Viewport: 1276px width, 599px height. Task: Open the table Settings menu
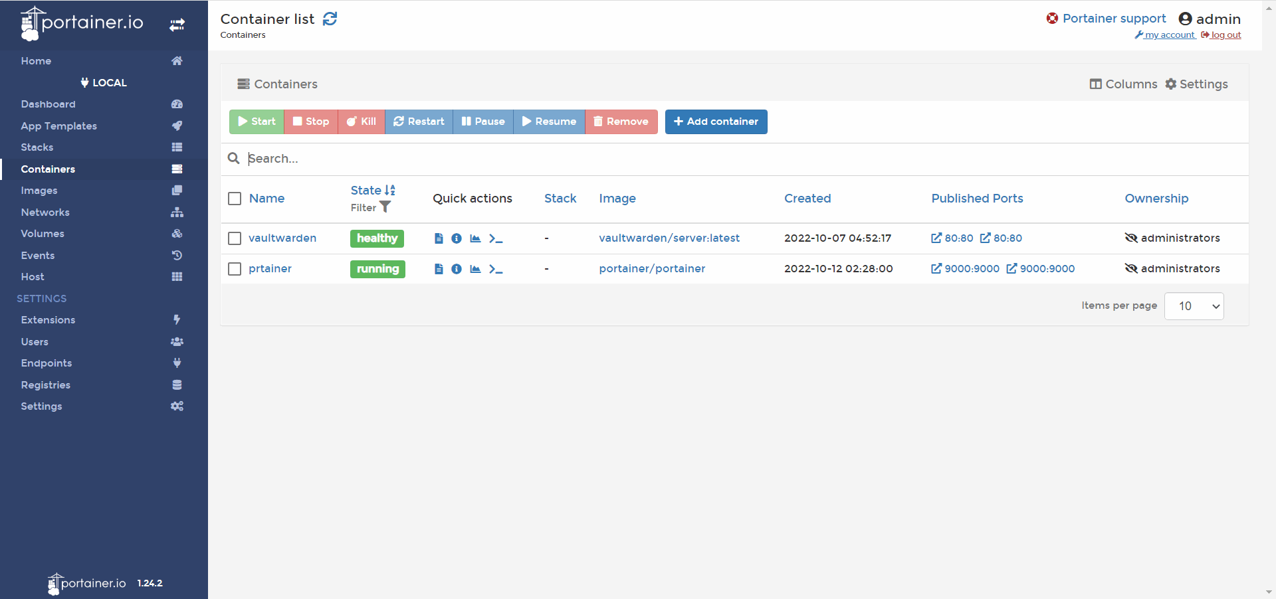(x=1196, y=84)
